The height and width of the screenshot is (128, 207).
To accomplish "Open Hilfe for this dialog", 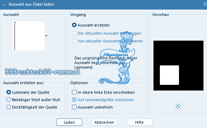I will (x=139, y=122).
